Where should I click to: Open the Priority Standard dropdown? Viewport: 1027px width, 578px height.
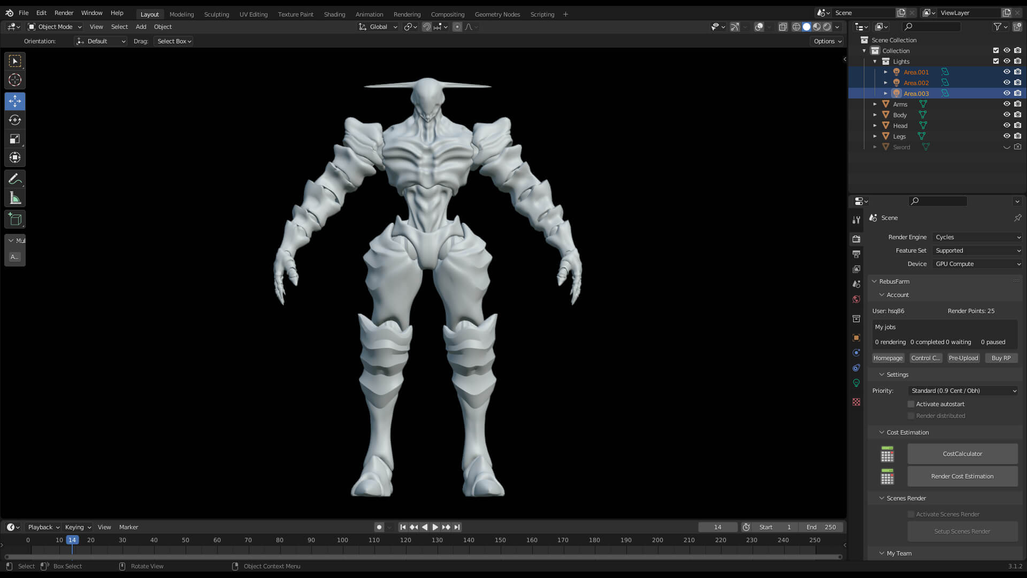click(x=963, y=391)
